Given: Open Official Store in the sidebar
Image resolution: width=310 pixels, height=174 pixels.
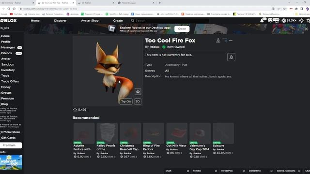Looking at the screenshot, I should pyautogui.click(x=11, y=132).
